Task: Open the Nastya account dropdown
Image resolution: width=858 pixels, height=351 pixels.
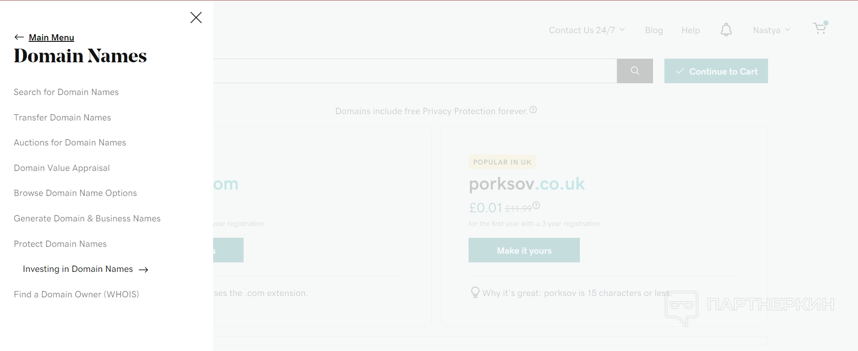Action: pyautogui.click(x=771, y=30)
